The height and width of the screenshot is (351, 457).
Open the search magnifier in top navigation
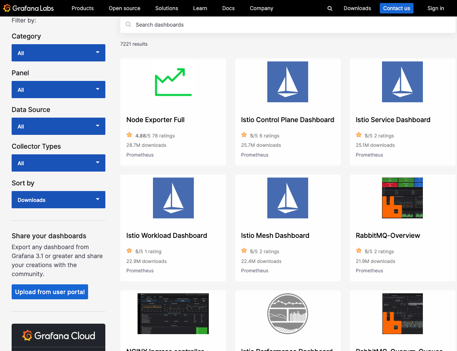[330, 8]
